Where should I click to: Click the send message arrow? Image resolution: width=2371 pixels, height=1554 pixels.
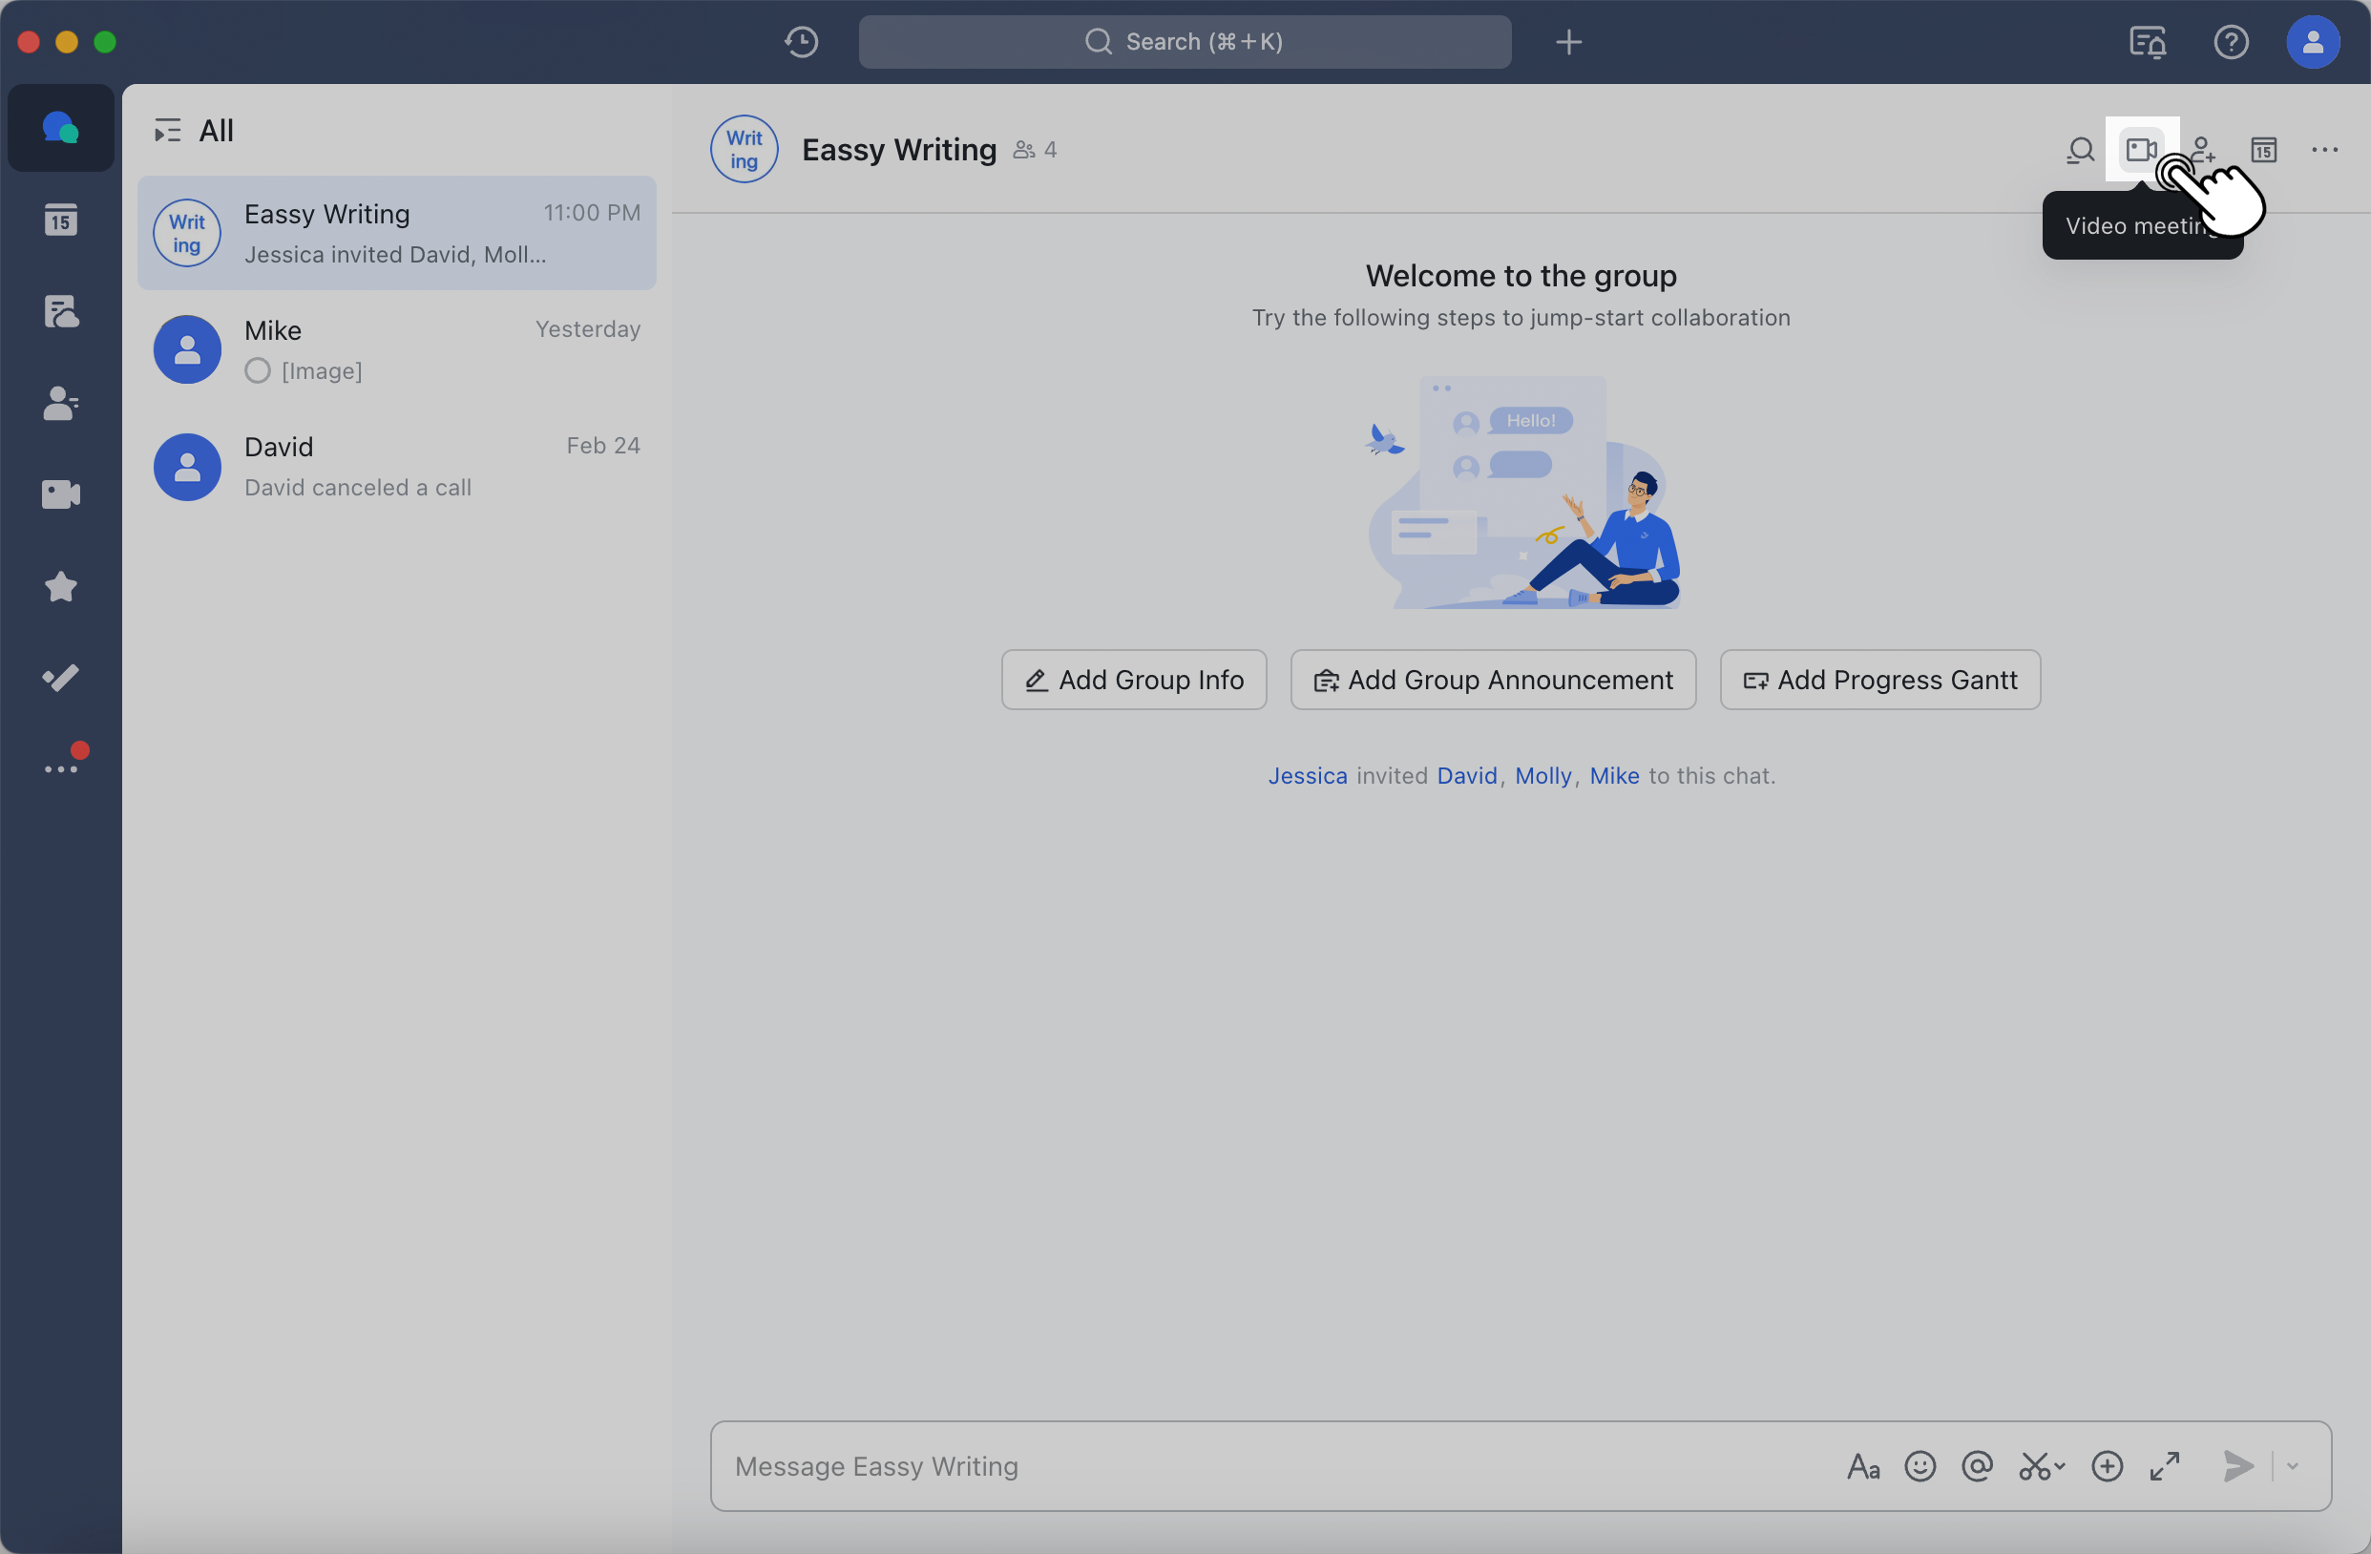[x=2237, y=1466]
